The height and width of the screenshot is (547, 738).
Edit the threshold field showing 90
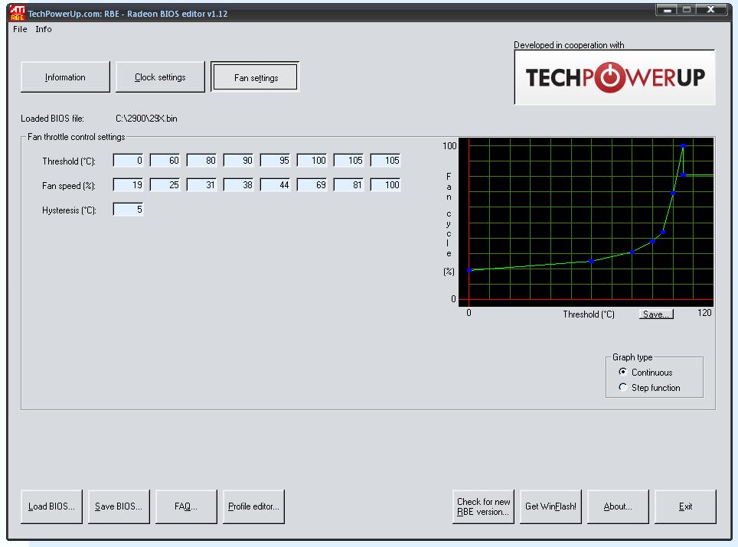click(238, 161)
